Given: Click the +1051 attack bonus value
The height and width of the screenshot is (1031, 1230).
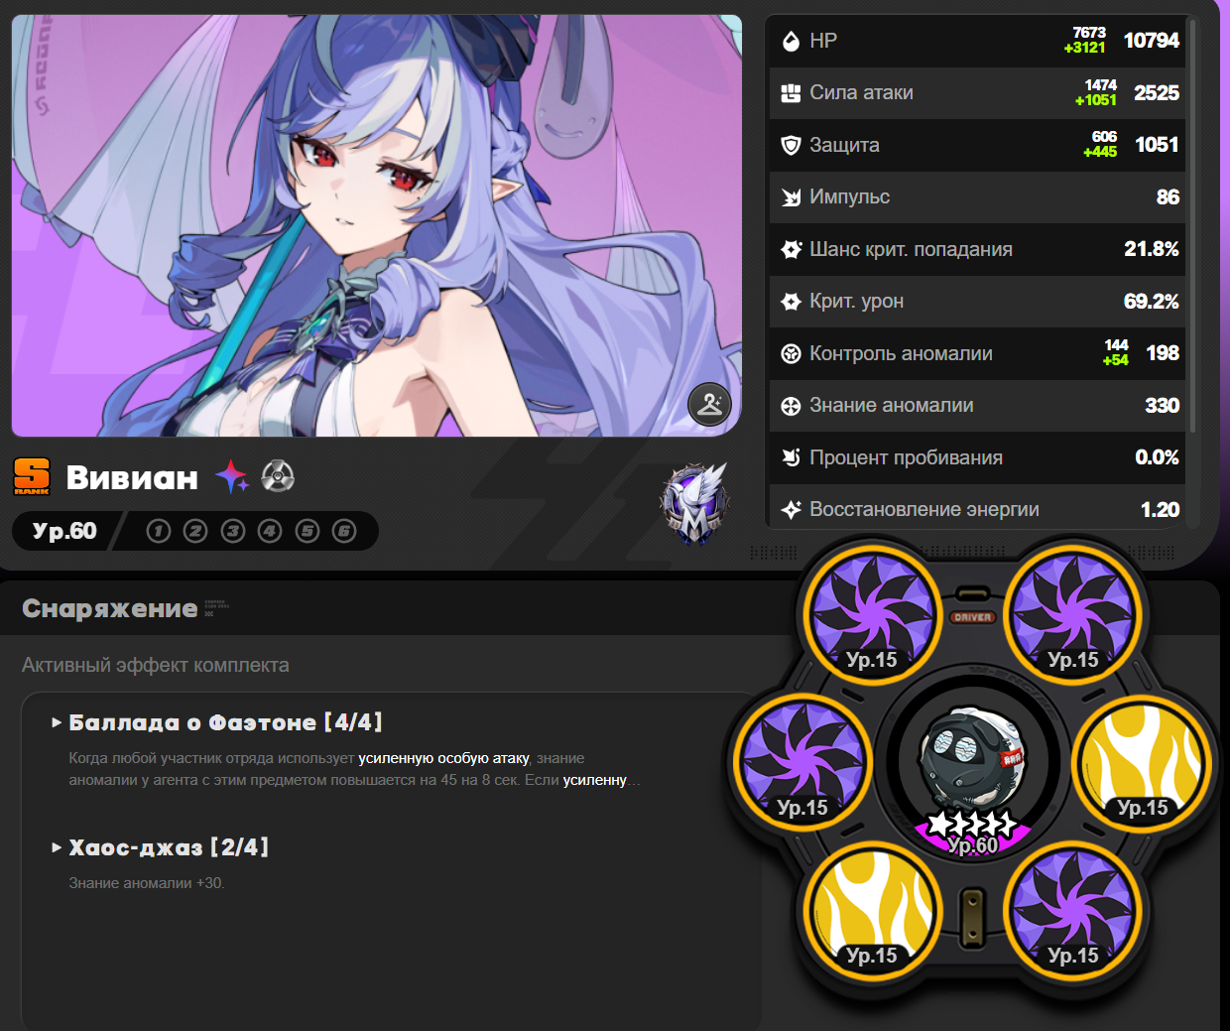Looking at the screenshot, I should point(1095,100).
